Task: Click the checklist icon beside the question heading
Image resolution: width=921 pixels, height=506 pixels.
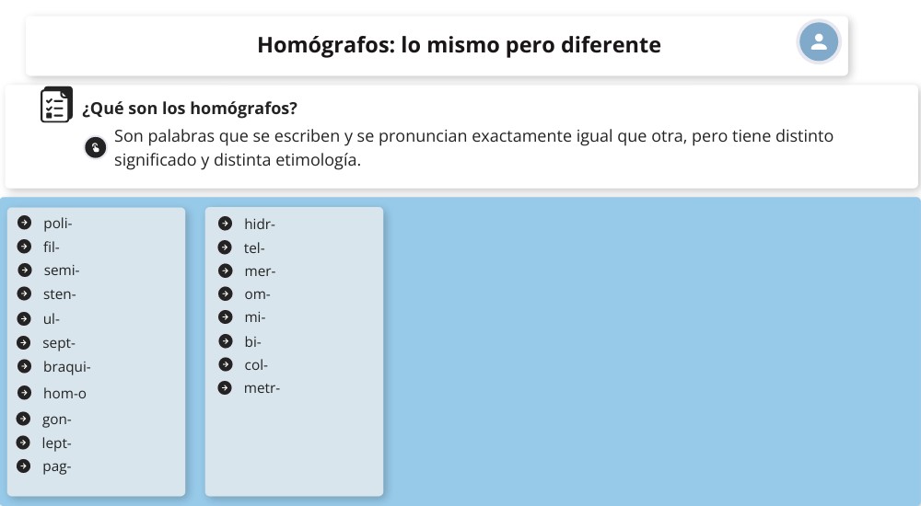Action: pos(56,106)
